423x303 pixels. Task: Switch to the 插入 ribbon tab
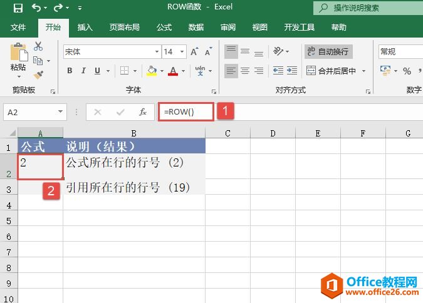click(x=85, y=27)
